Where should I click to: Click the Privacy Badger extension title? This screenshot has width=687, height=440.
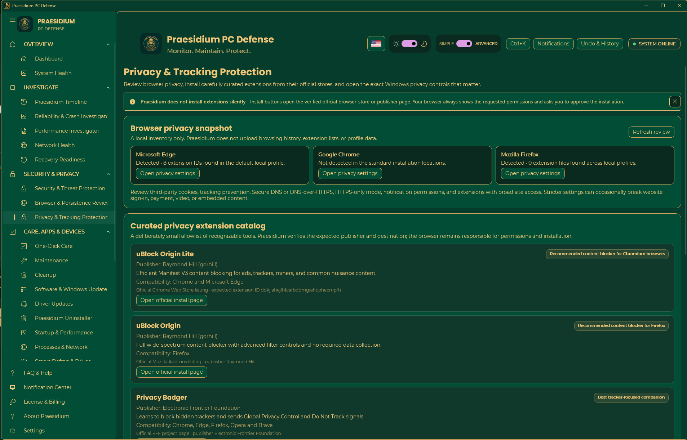click(x=161, y=397)
